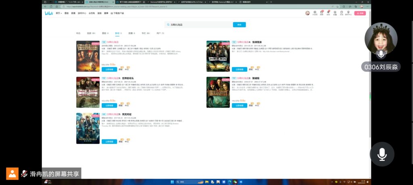Open the File Explorer taskbar icon
413x185 pixels.
(x=207, y=182)
